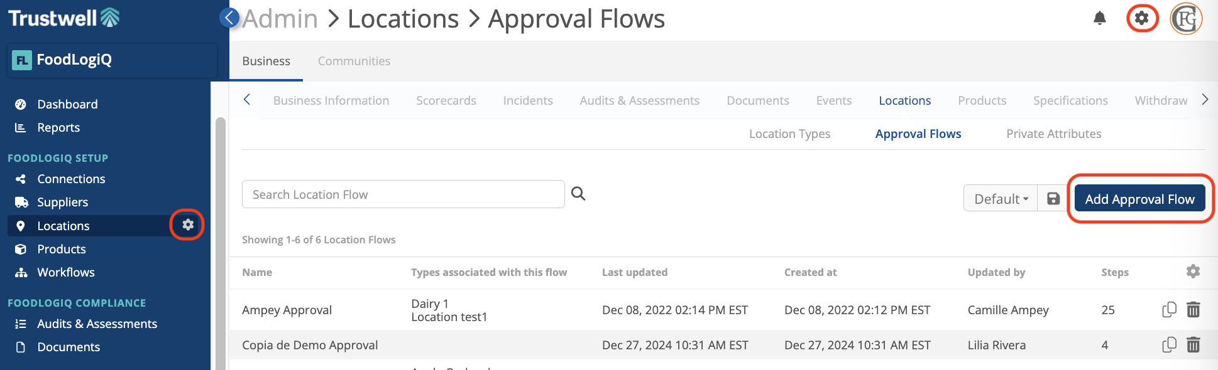
Task: Switch to the Communities tab
Action: pos(354,61)
